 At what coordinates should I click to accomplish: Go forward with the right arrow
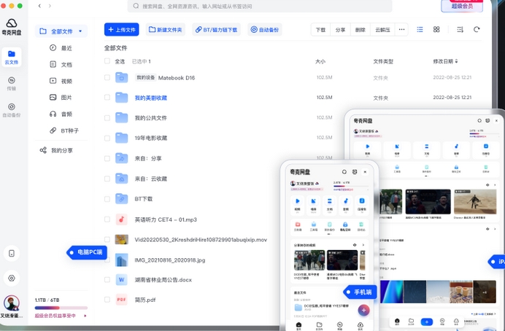(50, 6)
